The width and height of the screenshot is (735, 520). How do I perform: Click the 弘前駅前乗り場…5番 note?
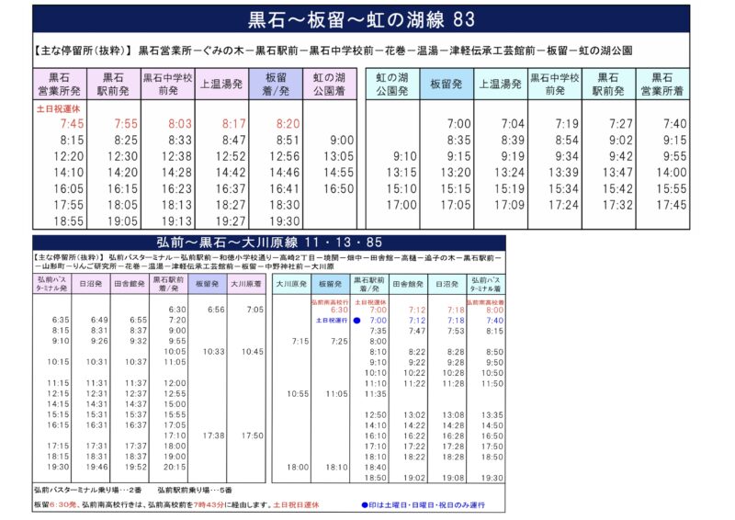click(195, 490)
